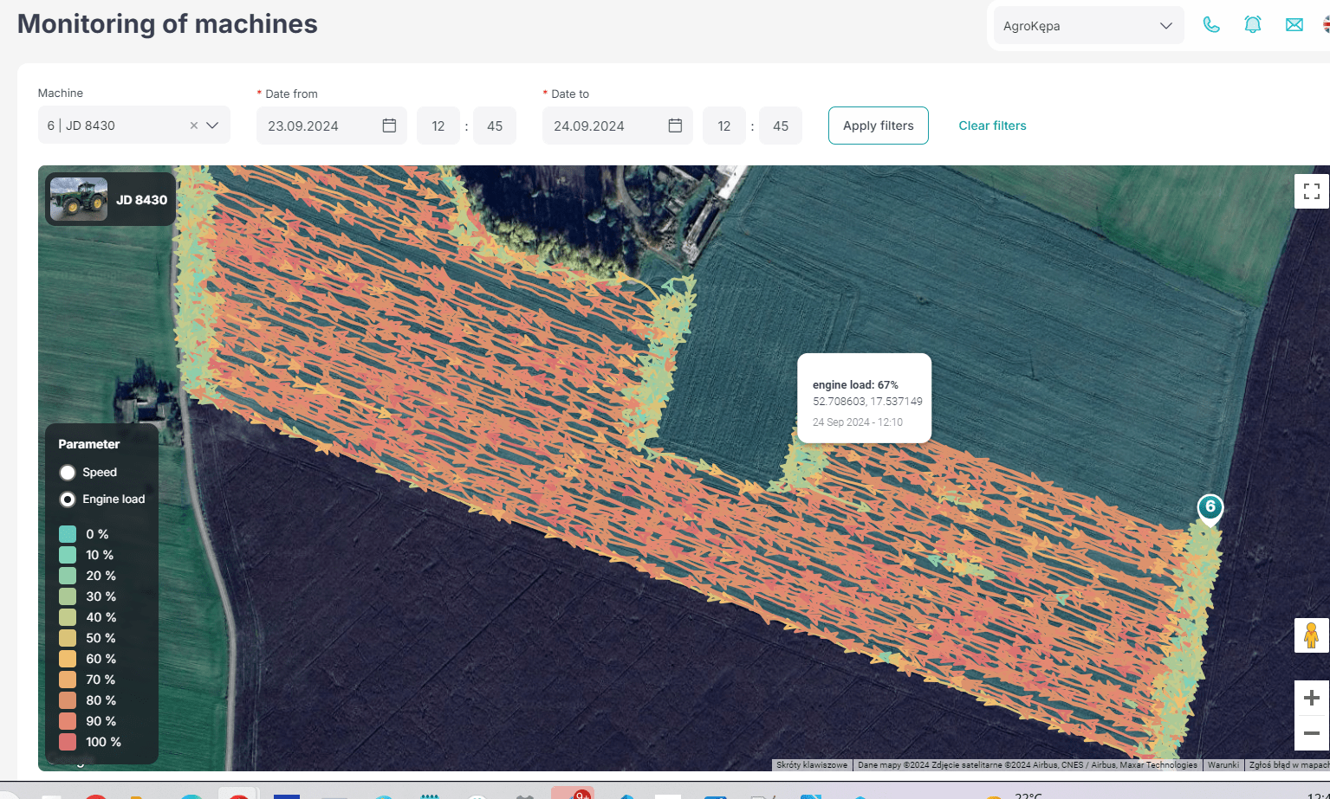Select the Street View pegman icon

tap(1311, 635)
